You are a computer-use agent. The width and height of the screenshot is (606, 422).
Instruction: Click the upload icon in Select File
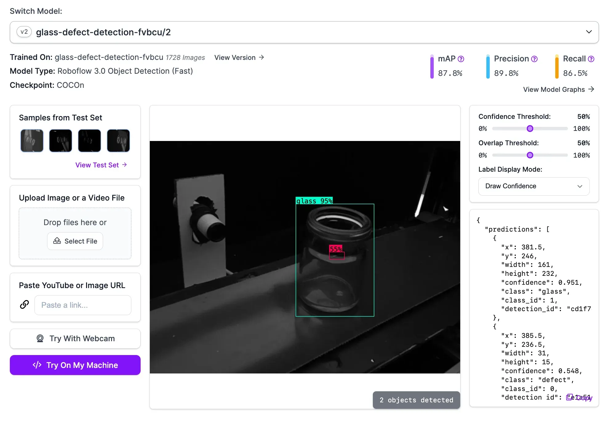tap(57, 241)
